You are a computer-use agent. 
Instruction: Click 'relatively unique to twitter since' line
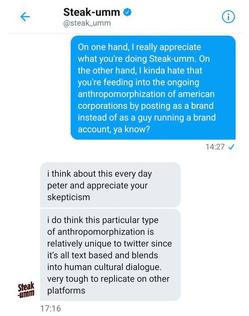110,244
